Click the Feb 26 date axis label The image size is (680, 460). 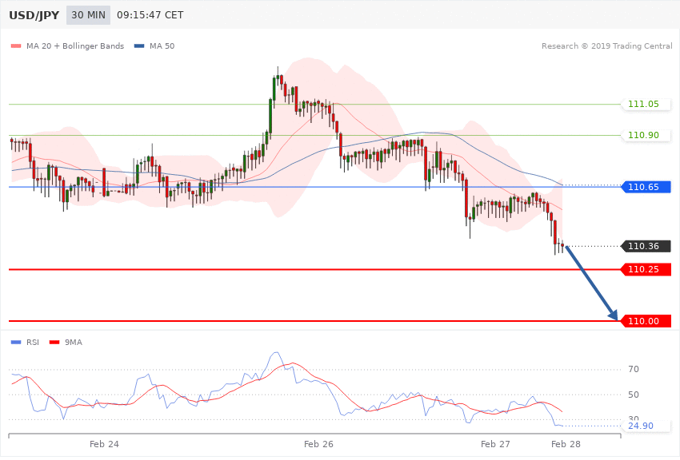point(318,444)
